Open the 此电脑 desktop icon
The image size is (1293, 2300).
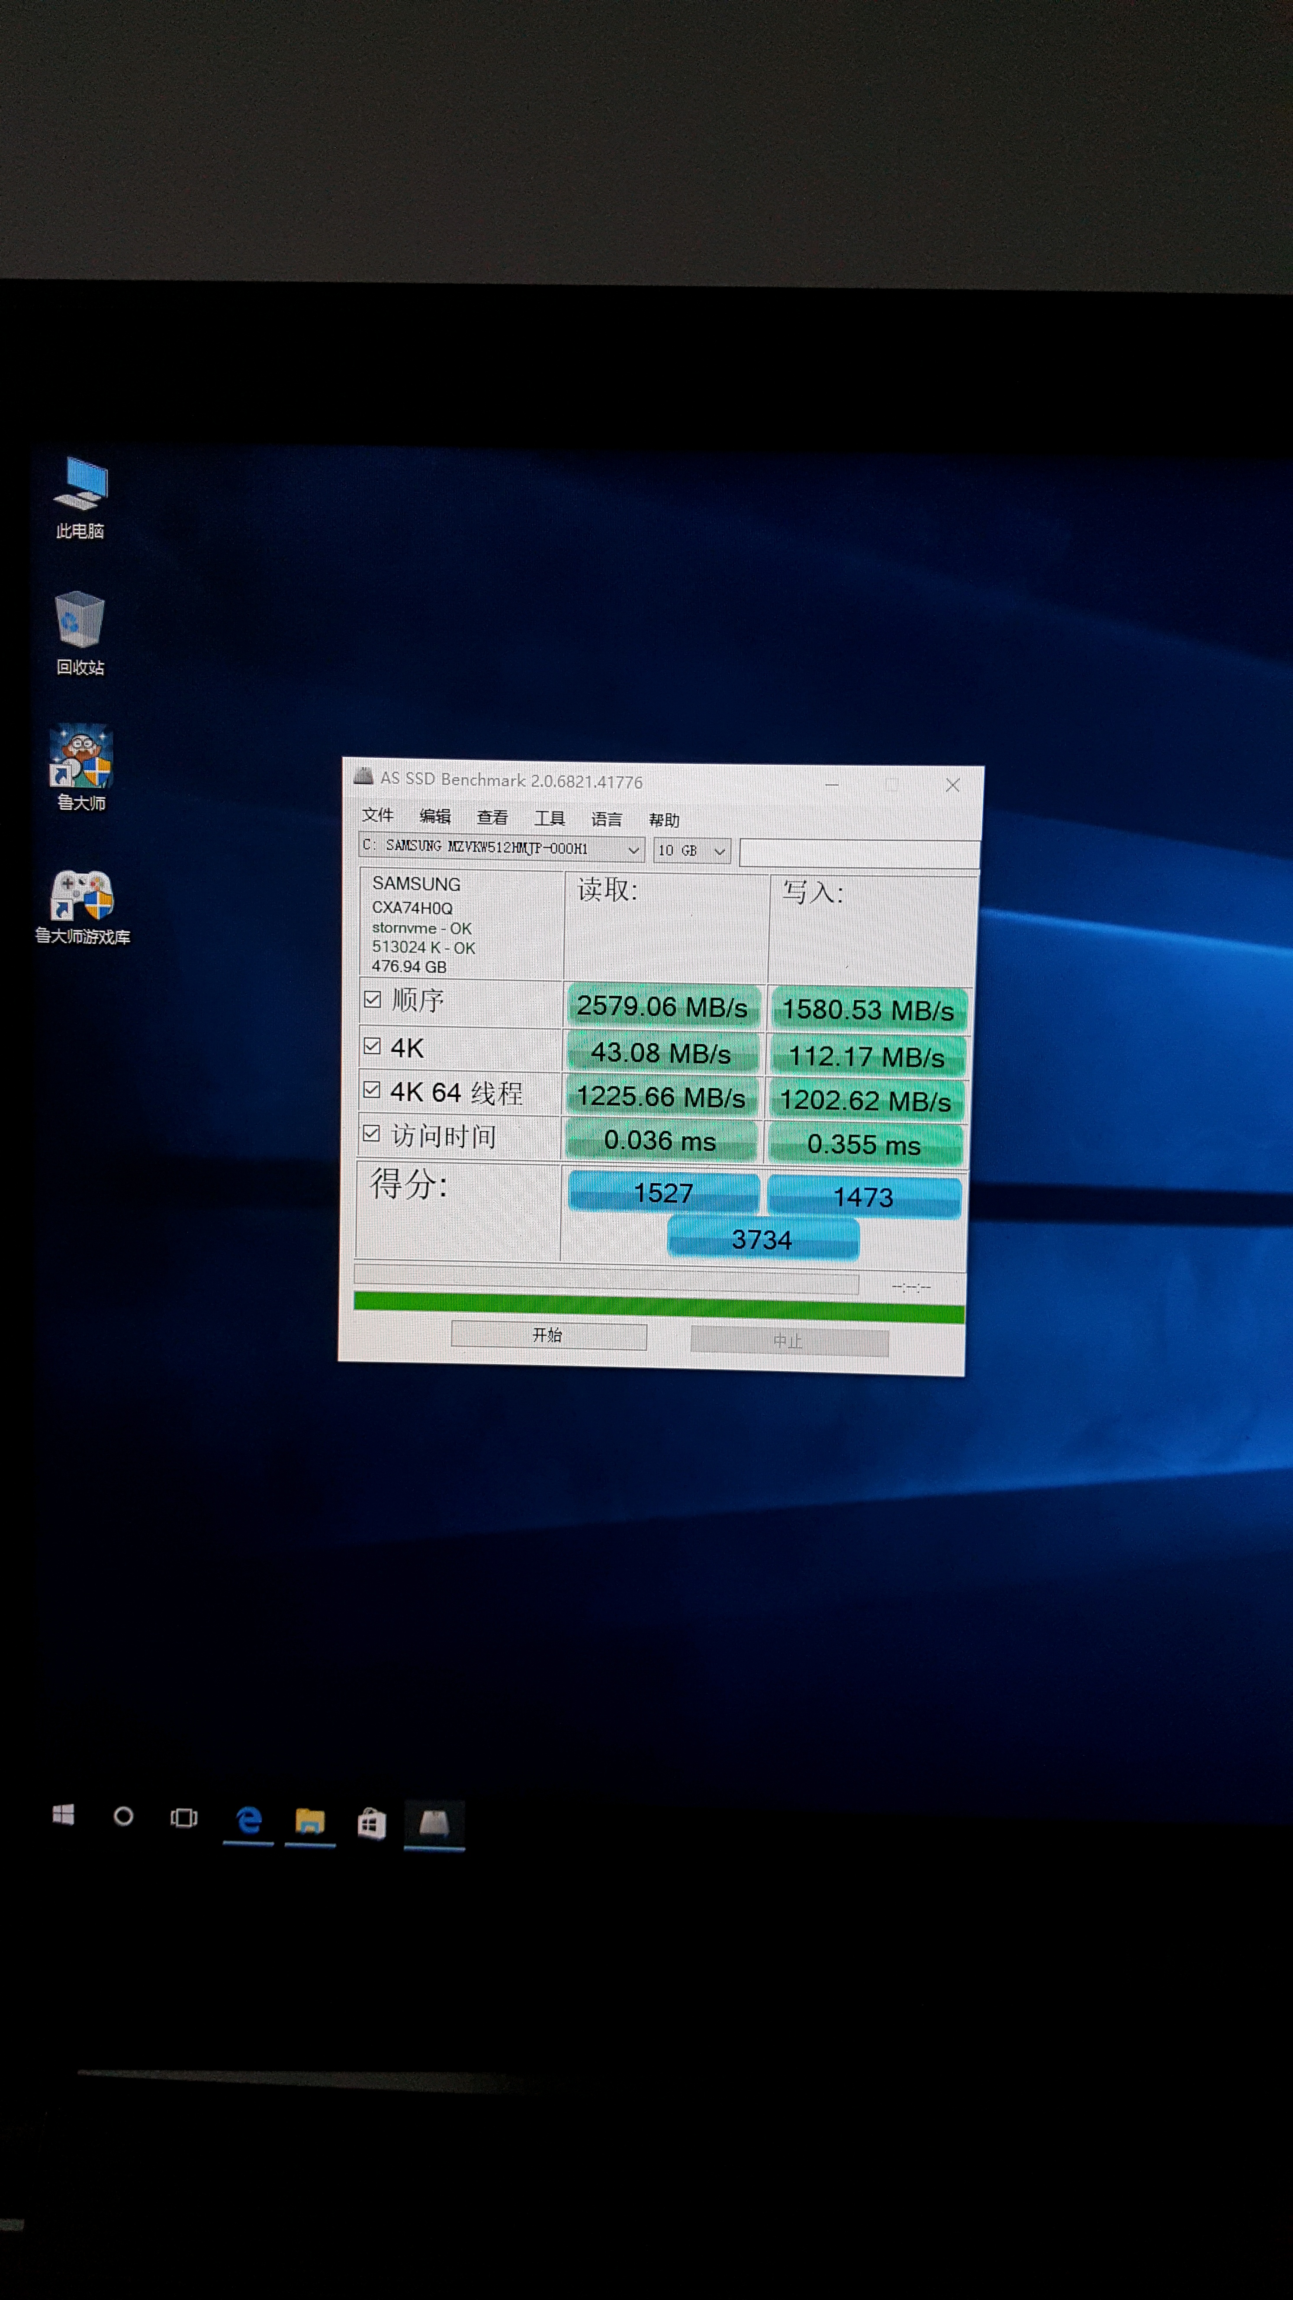click(x=80, y=487)
